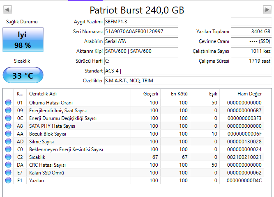Click status orb for Beklenmeyen Enerji Kesintisi Sayısı

coord(8,149)
